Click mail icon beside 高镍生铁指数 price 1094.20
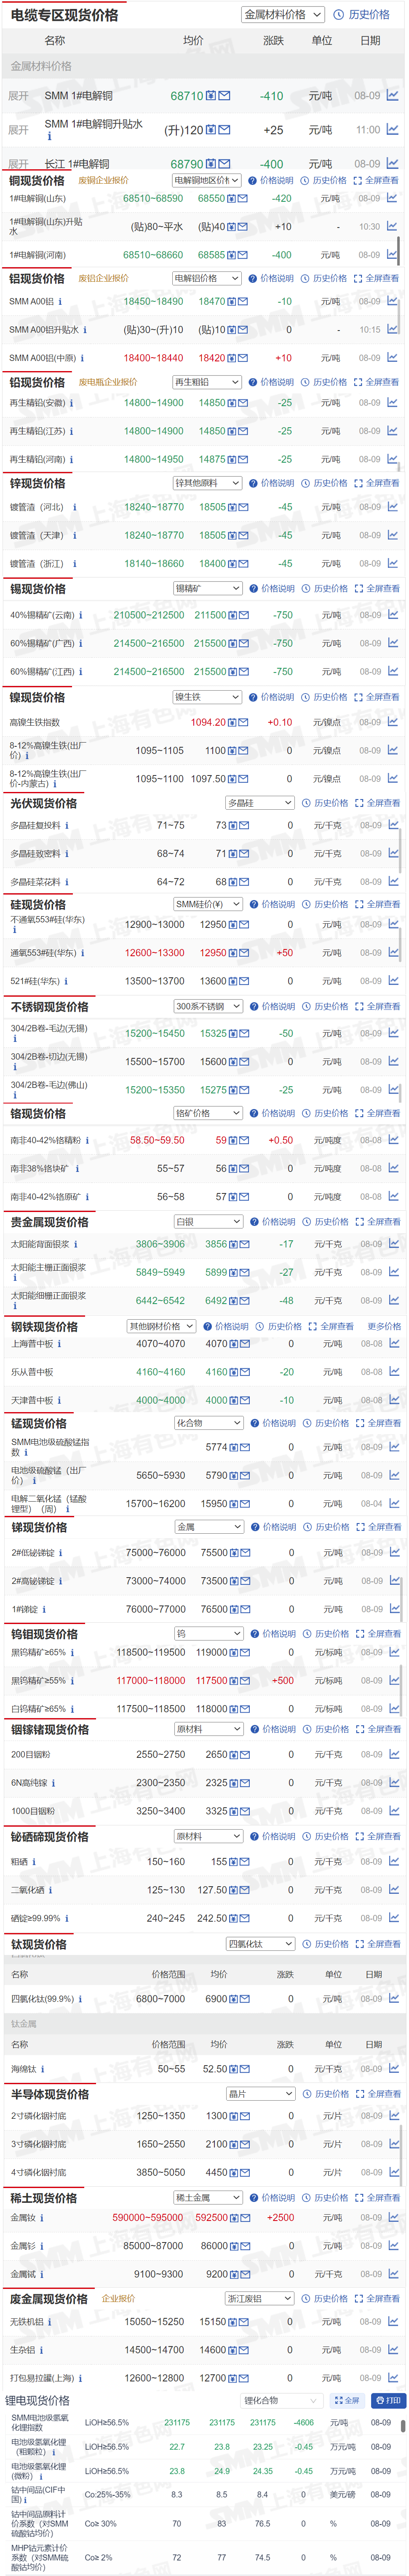The width and height of the screenshot is (409, 2576). point(244,722)
